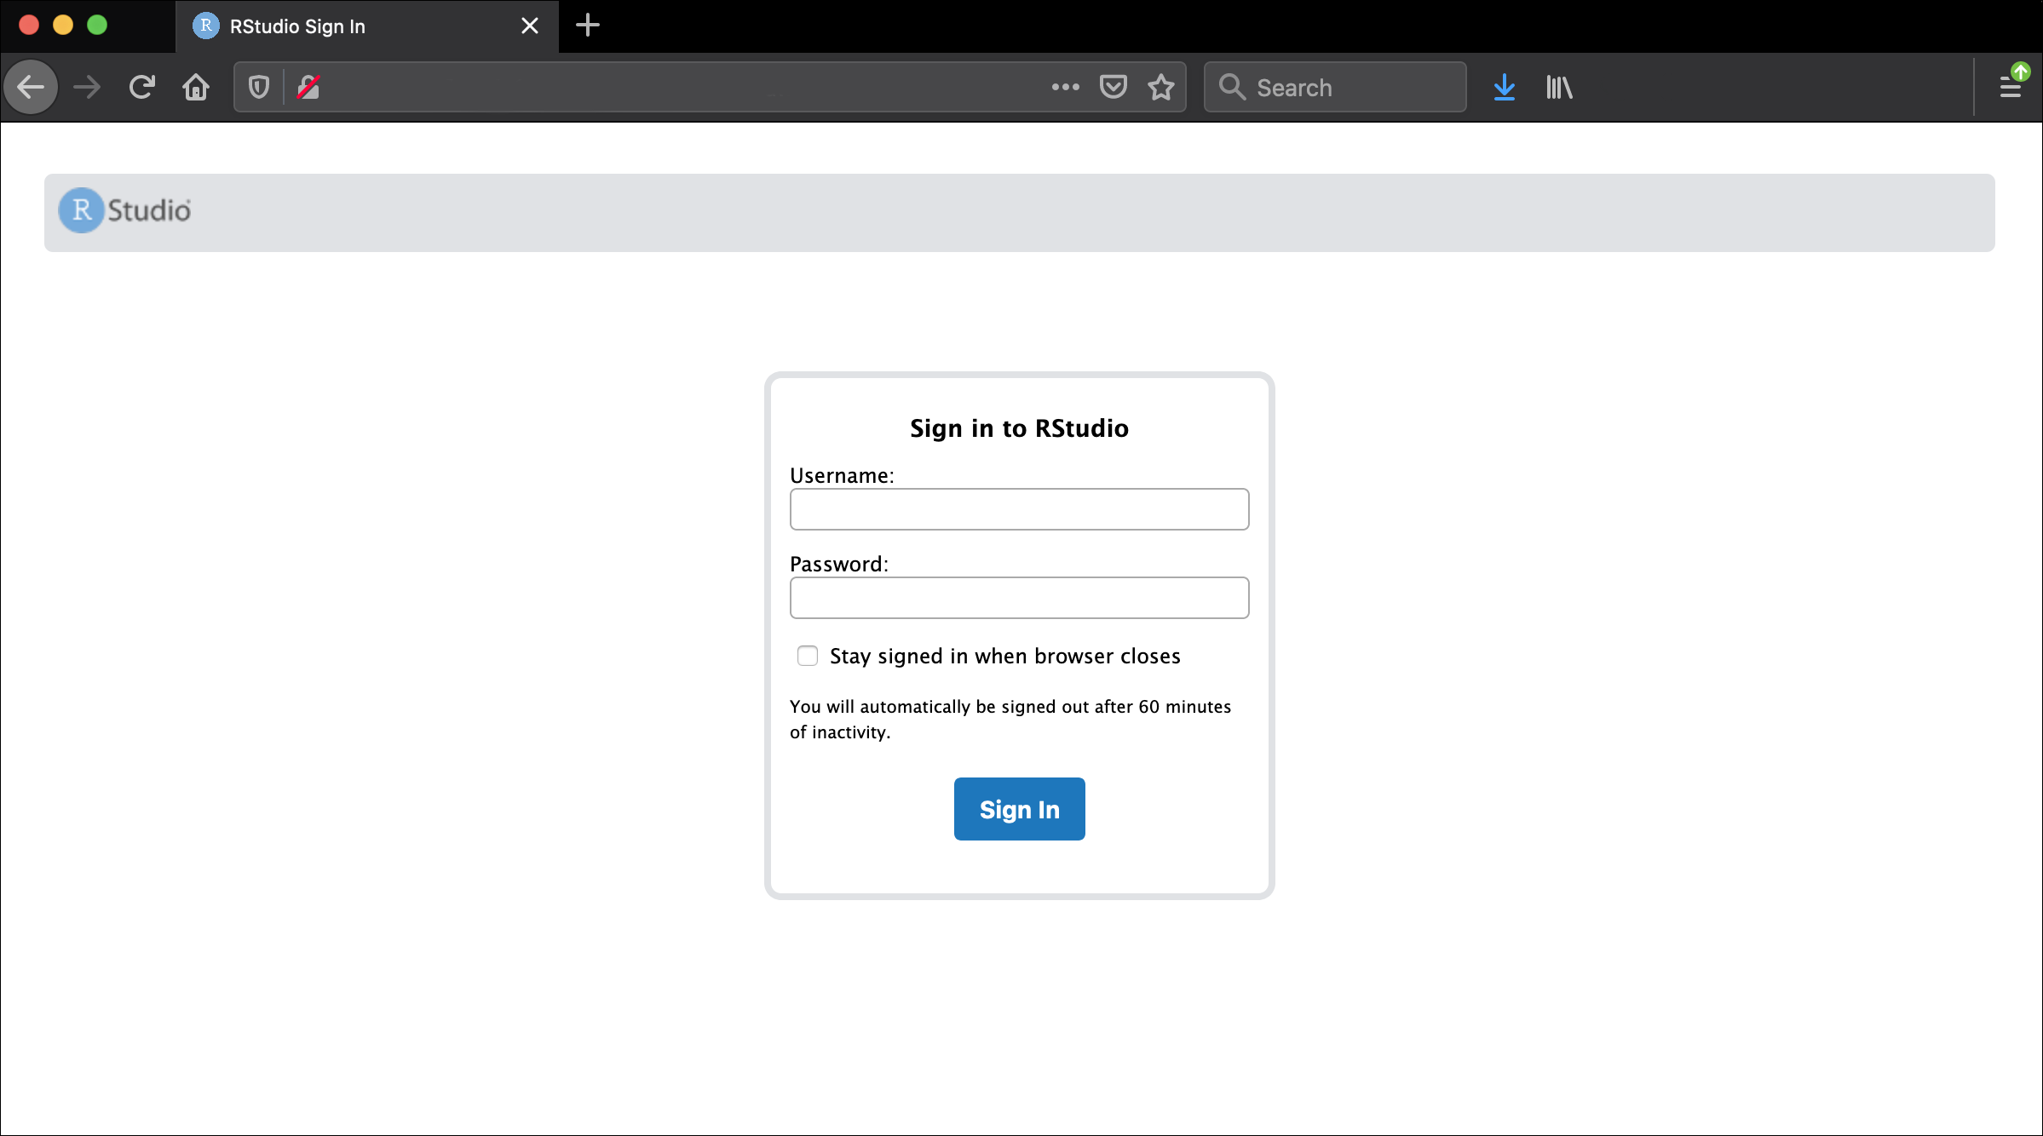Reload the RStudio Sign In page
The width and height of the screenshot is (2043, 1136).
click(x=141, y=87)
